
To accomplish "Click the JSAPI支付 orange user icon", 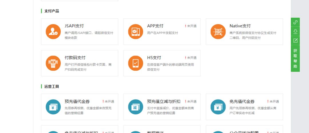I will coord(53,31).
